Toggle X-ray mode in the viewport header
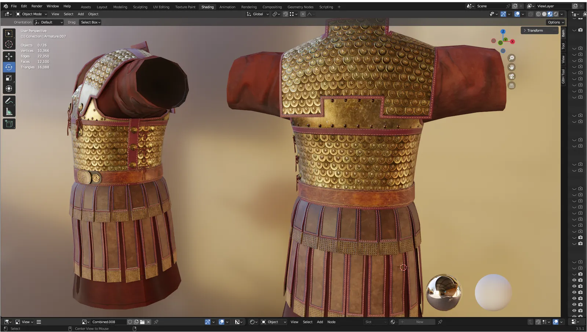Image resolution: width=587 pixels, height=332 pixels. (x=531, y=14)
